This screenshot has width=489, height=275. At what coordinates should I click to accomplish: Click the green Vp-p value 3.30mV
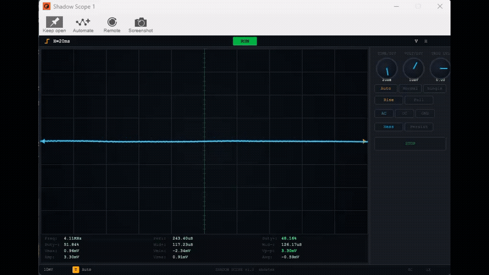tap(289, 251)
